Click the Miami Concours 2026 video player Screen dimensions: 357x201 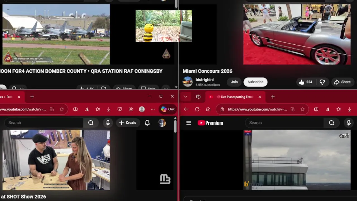[297, 34]
